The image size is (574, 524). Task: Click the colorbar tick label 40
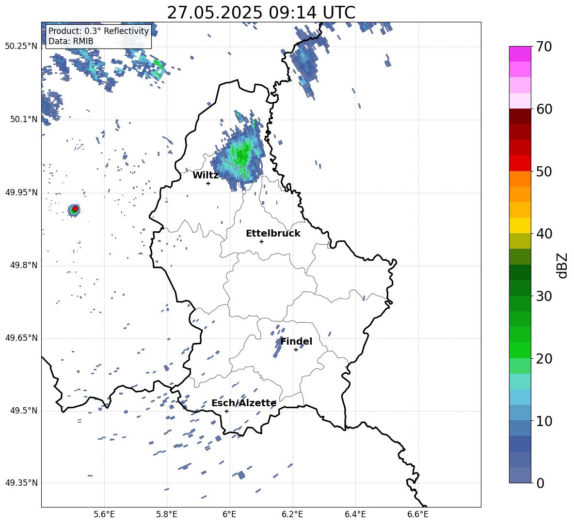544,234
